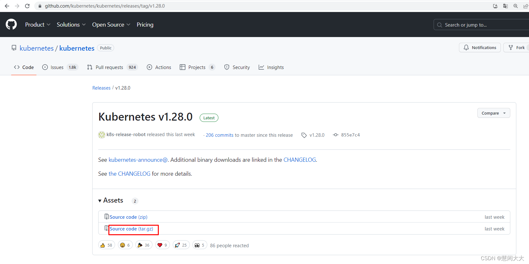Viewport: 529px width, 264px height.
Task: Open the 206 commits link
Action: coord(220,135)
